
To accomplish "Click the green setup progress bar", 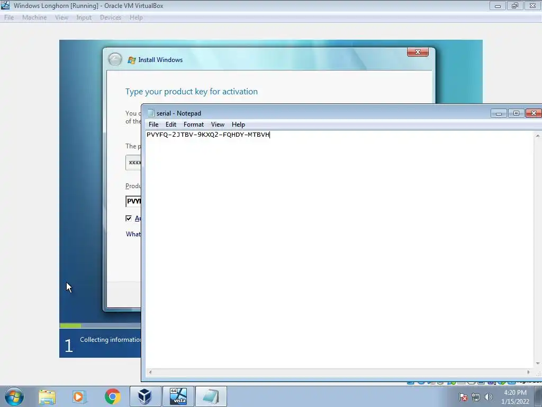I will click(x=70, y=325).
